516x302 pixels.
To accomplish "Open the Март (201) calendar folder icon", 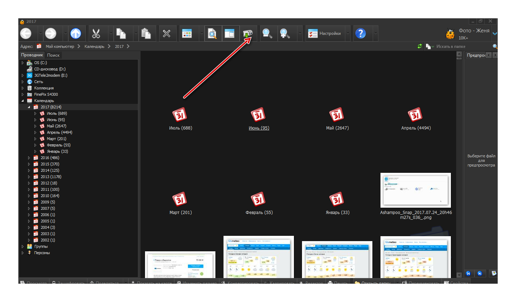I will pos(180,199).
